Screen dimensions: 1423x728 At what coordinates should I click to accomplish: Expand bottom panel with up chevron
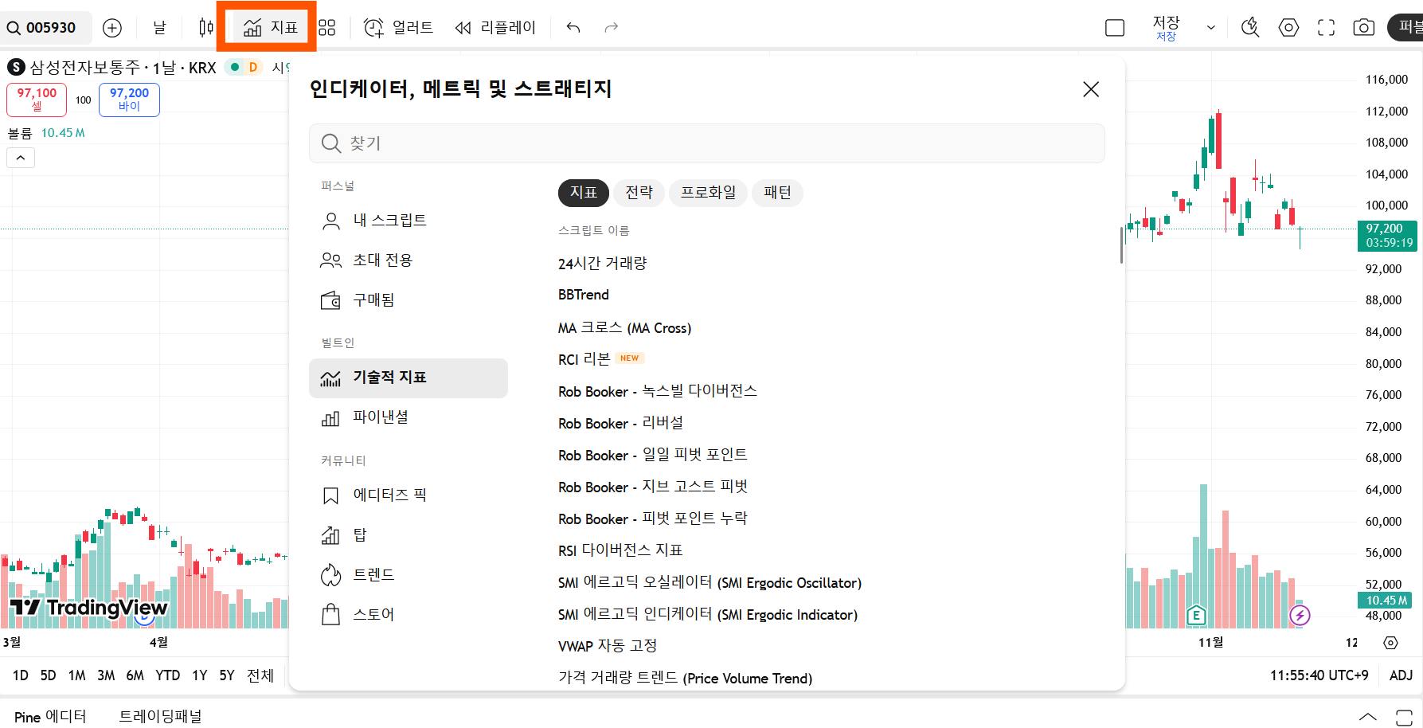[1367, 717]
